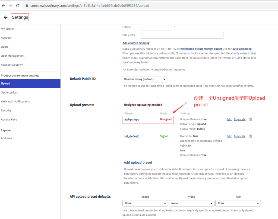
Task: Click the Add upload preset link
Action: tap(138, 163)
